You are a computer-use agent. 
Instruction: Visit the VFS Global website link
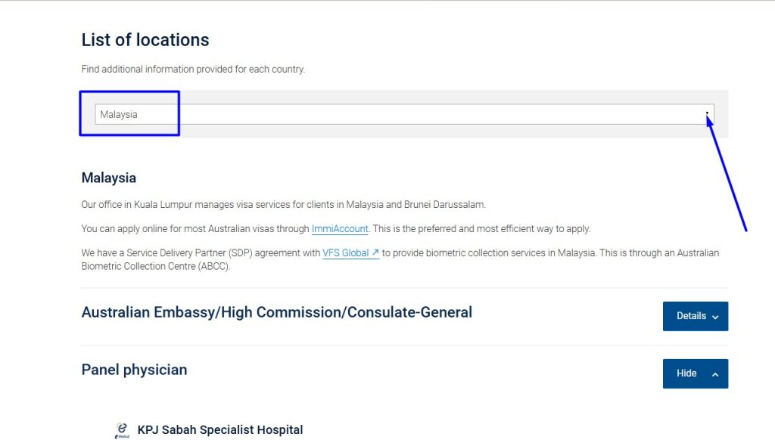pos(346,253)
